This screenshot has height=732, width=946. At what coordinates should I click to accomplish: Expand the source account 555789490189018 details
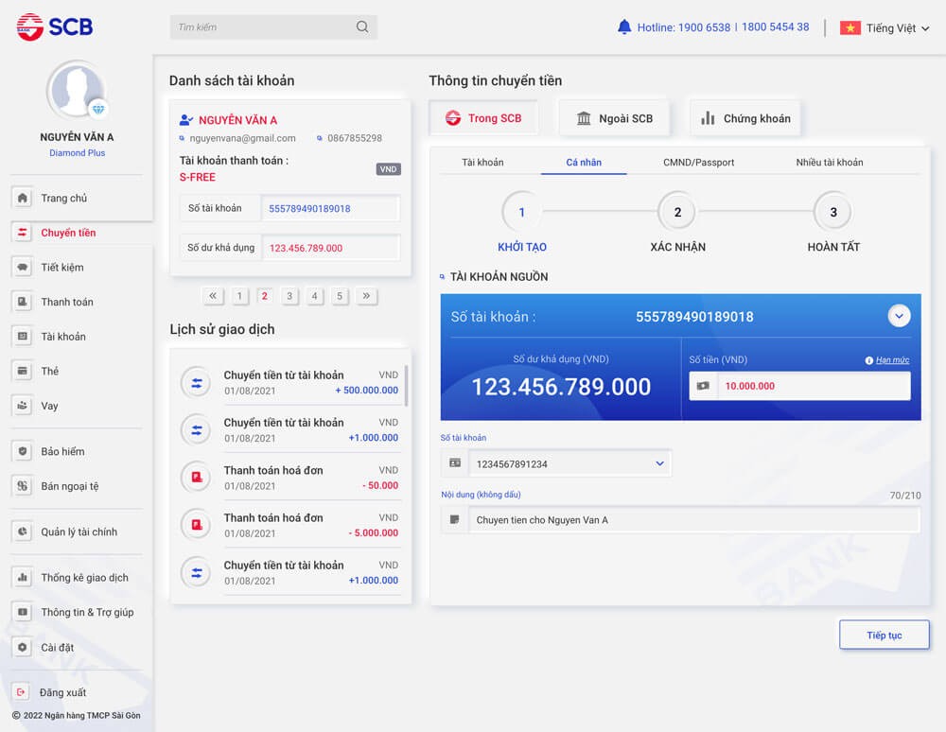pyautogui.click(x=898, y=315)
